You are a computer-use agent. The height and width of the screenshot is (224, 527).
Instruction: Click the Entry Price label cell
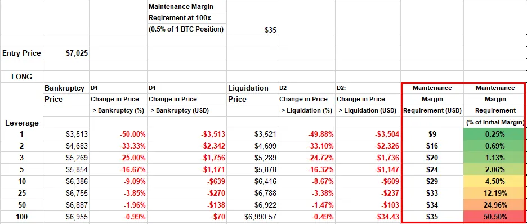point(21,53)
